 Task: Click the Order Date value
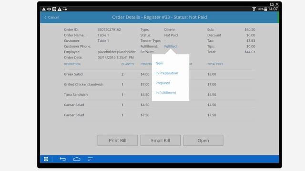[115, 57]
